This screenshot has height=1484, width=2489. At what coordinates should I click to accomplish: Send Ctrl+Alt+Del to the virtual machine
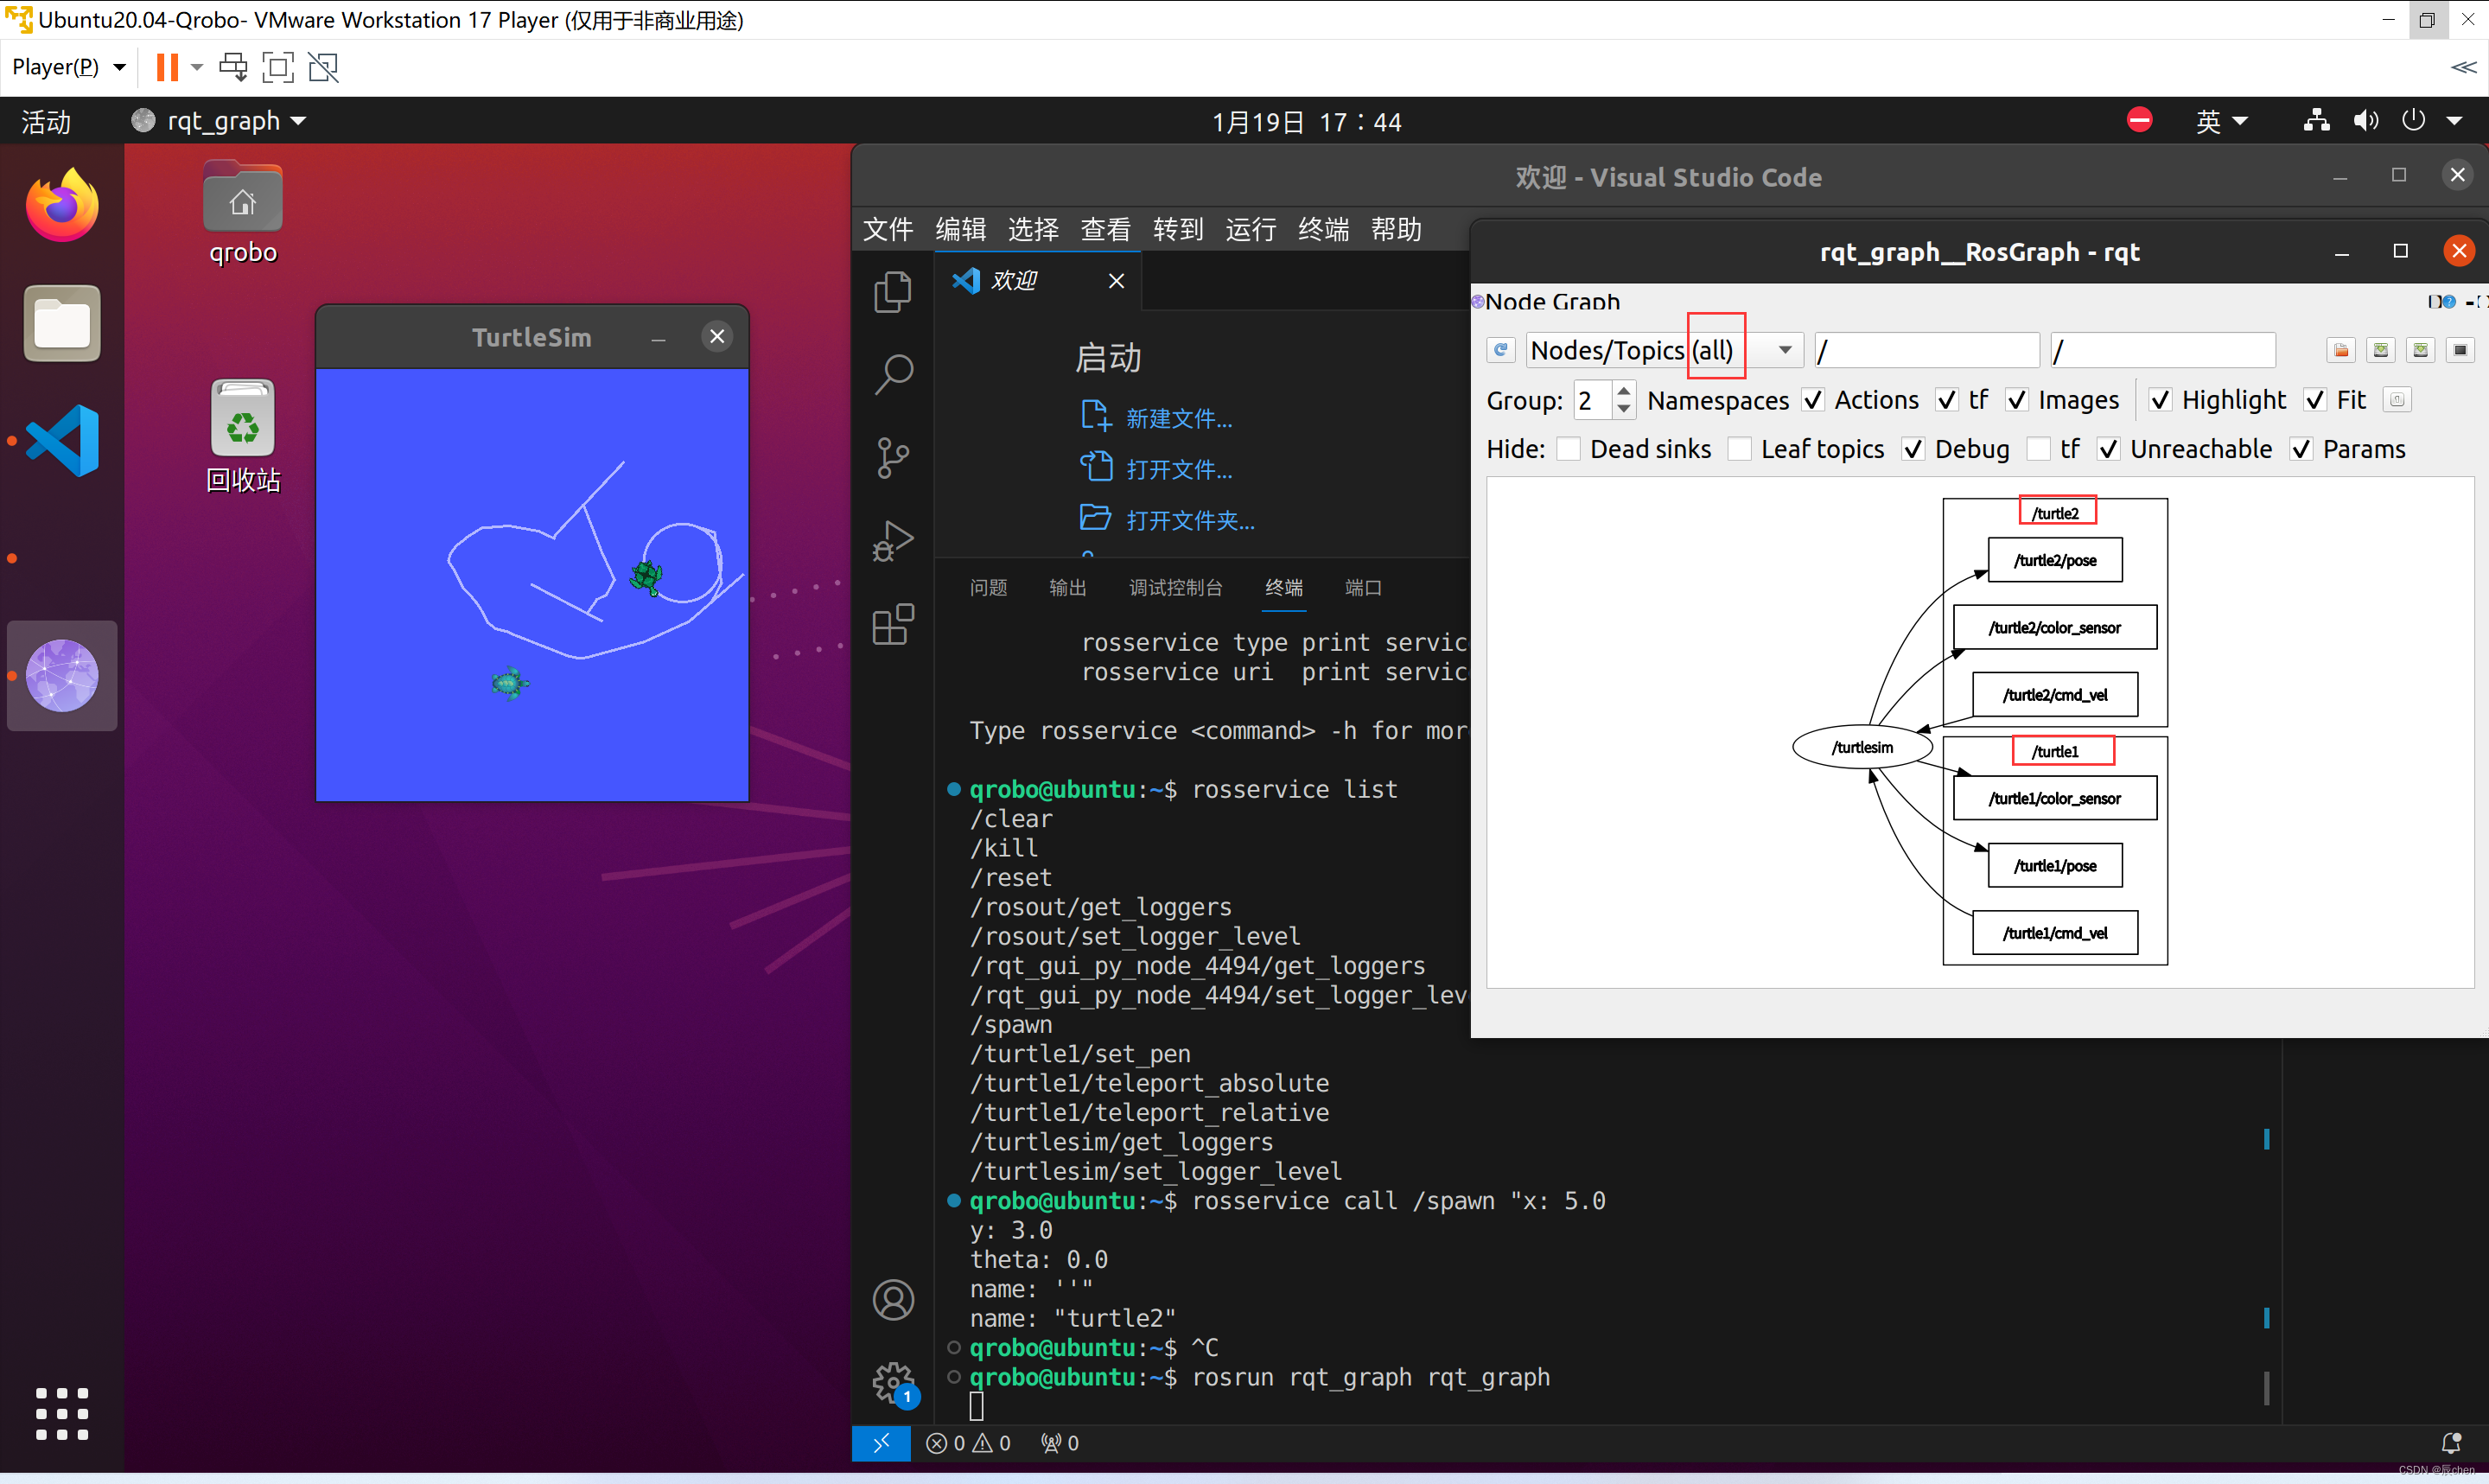232,67
